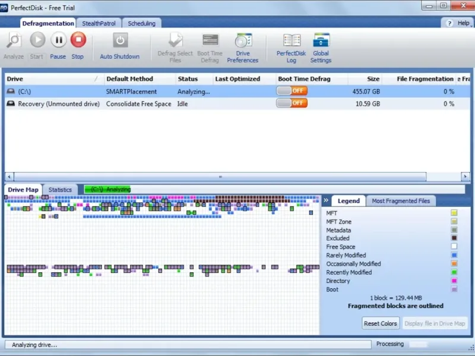This screenshot has width=475, height=356.
Task: Click the Recently Modified green color swatch
Action: (454, 272)
